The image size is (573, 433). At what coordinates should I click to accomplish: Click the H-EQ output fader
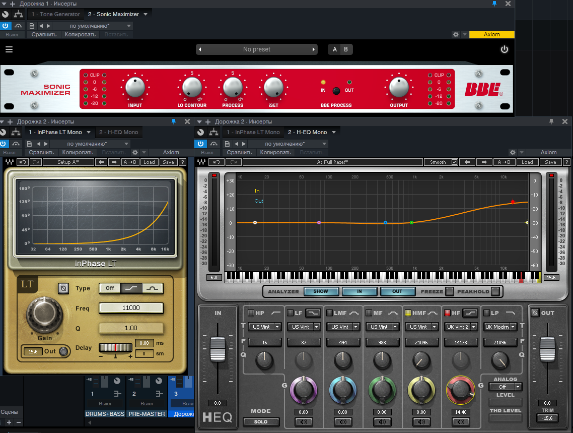pyautogui.click(x=547, y=349)
